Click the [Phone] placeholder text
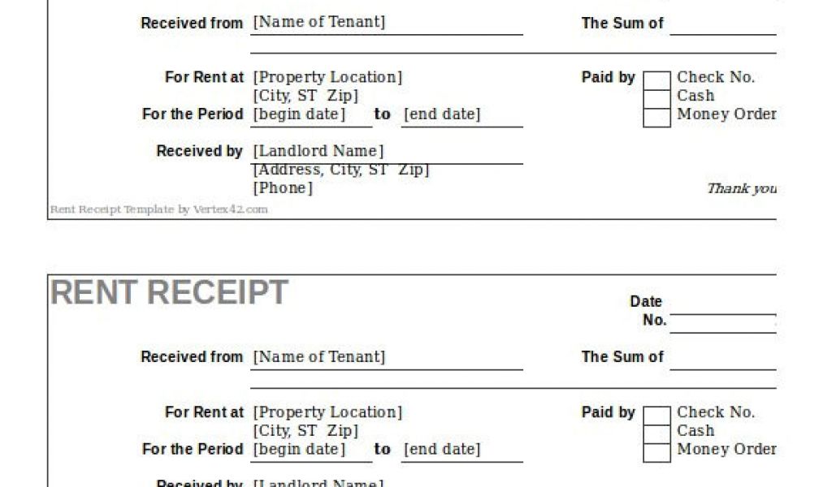 pos(283,188)
